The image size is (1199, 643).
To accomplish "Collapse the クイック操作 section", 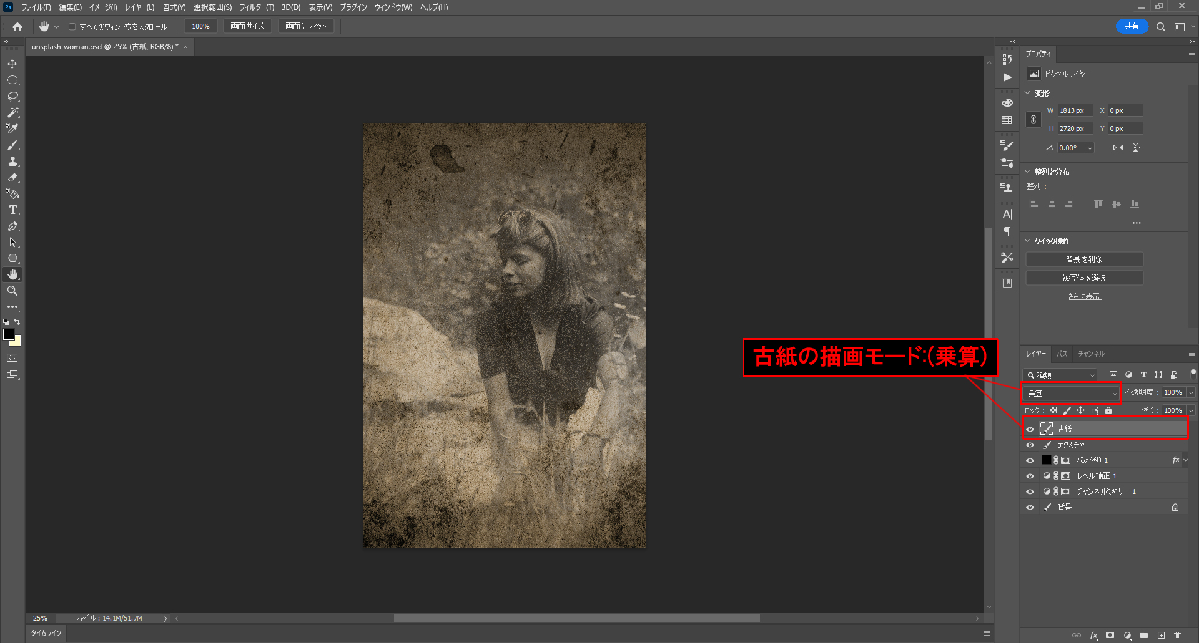I will [x=1028, y=241].
